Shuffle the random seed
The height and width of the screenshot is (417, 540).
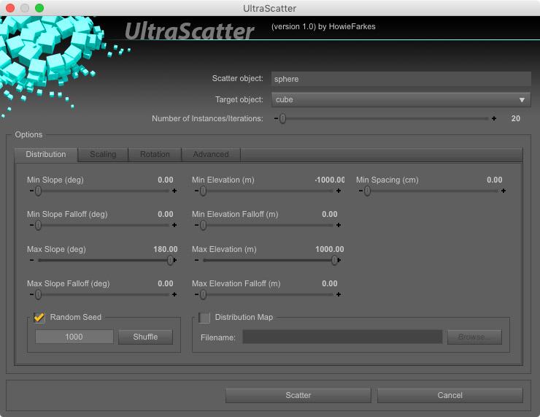pyautogui.click(x=145, y=337)
